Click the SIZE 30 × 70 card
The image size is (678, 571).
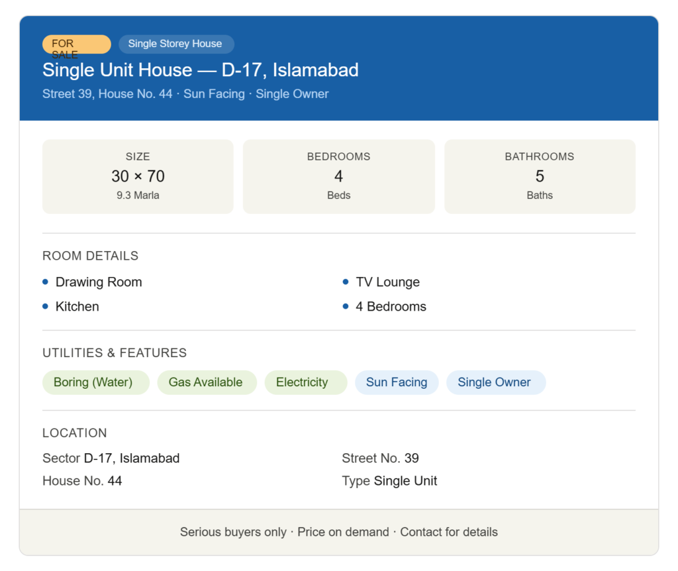pos(138,176)
